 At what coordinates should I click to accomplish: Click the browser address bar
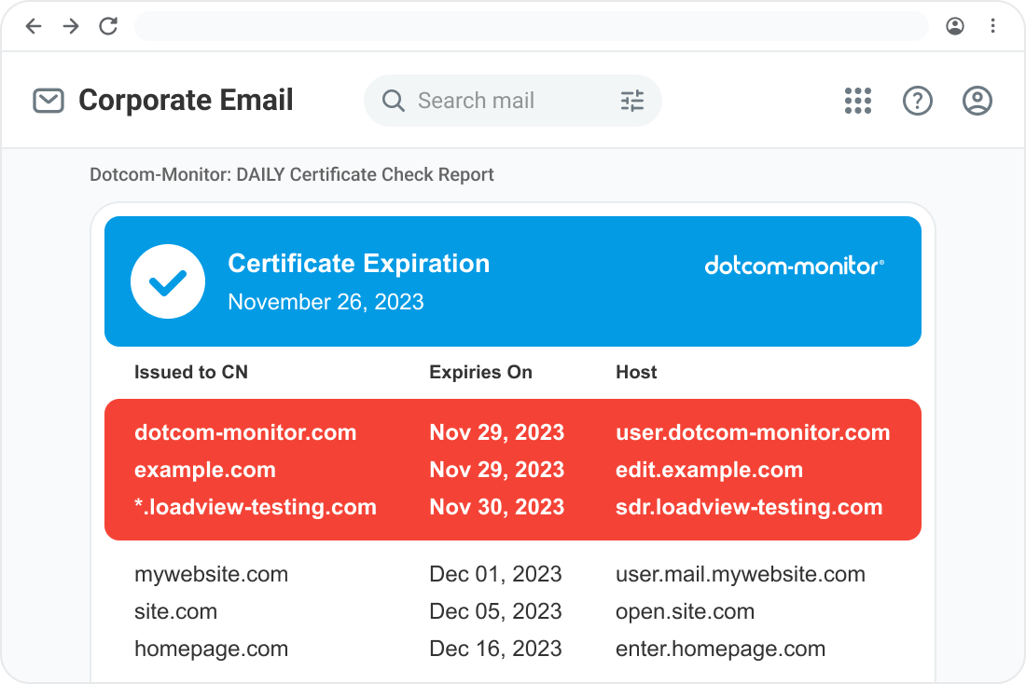[x=532, y=26]
